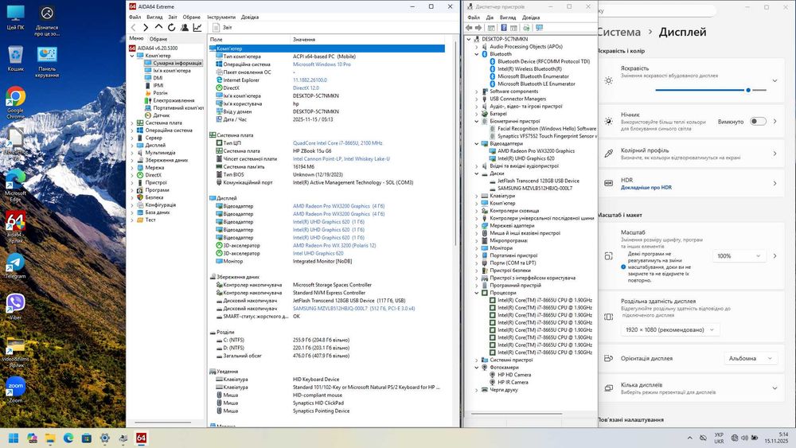This screenshot has height=448, width=796.
Task: Click SAMSUNG MZVLB512HBJQ disk link in AIDA64
Action: click(x=354, y=309)
